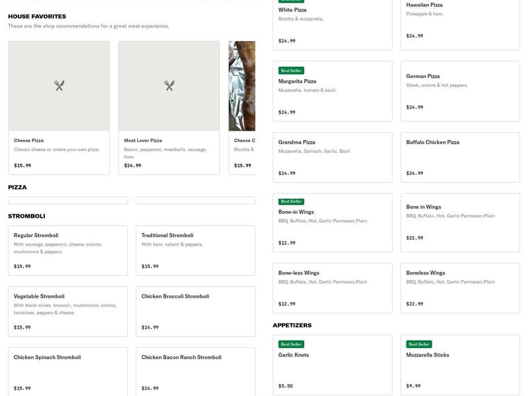
Task: Open the foil-wrapped food photo in House Favorites
Action: click(242, 86)
